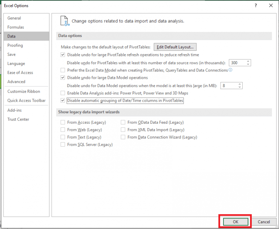Click the Edit Default Layout button
Image resolution: width=279 pixels, height=229 pixels.
click(175, 47)
